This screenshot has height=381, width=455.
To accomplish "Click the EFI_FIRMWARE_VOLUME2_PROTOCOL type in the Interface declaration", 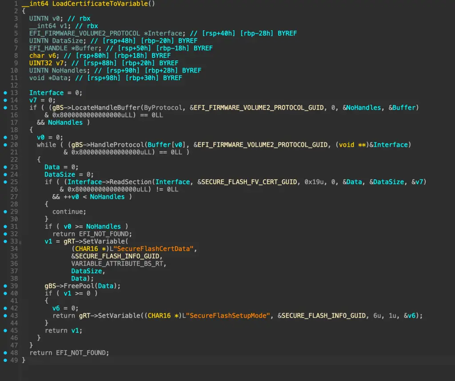I will (84, 33).
